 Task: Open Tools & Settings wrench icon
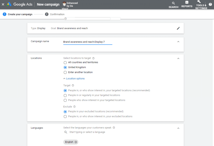[x=199, y=2]
